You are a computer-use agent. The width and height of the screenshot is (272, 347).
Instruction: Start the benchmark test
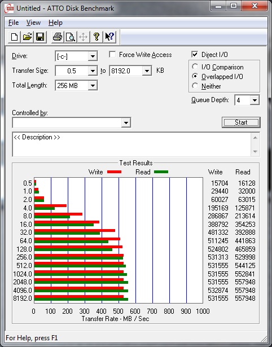[x=241, y=122]
